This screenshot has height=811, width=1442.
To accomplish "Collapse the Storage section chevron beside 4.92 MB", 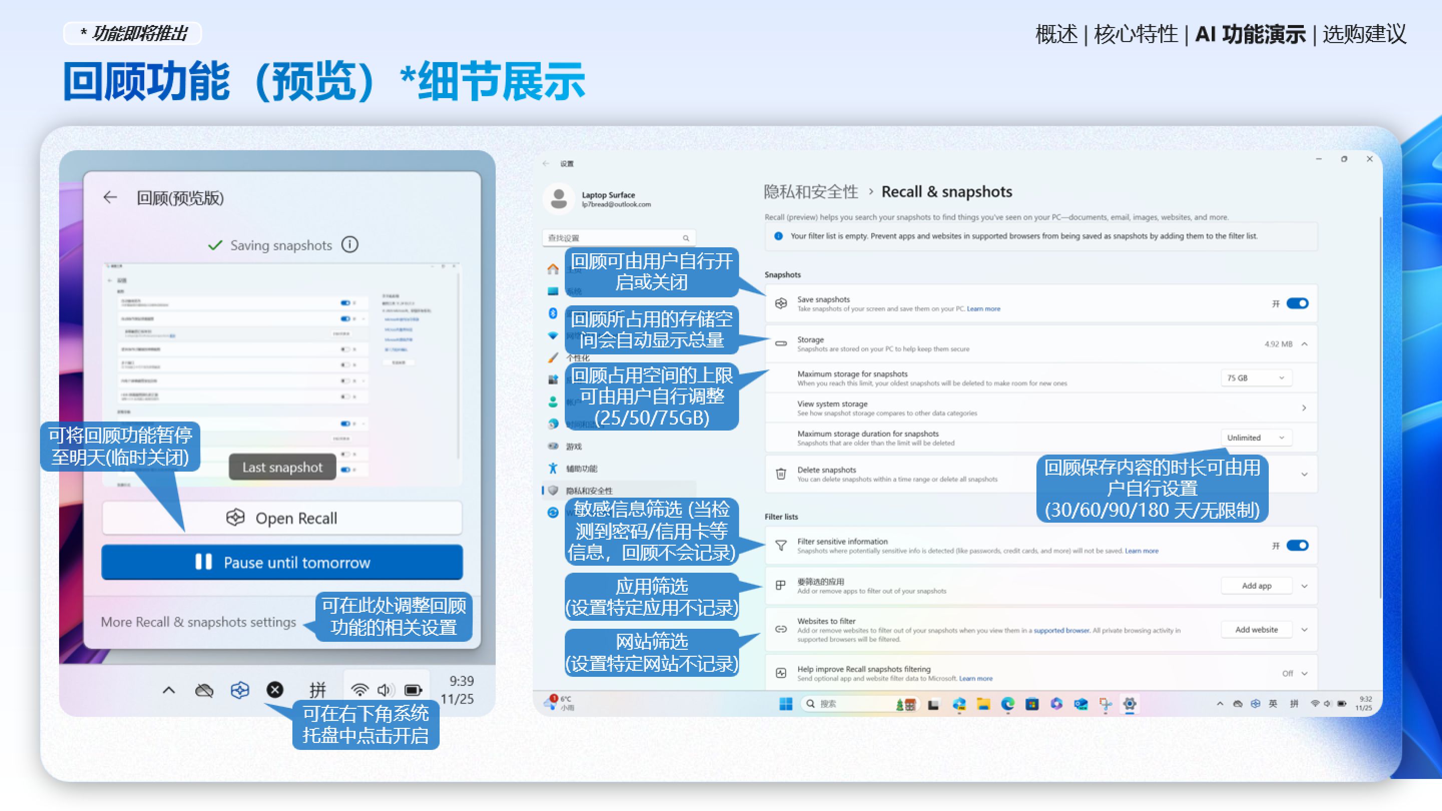I will pos(1304,344).
